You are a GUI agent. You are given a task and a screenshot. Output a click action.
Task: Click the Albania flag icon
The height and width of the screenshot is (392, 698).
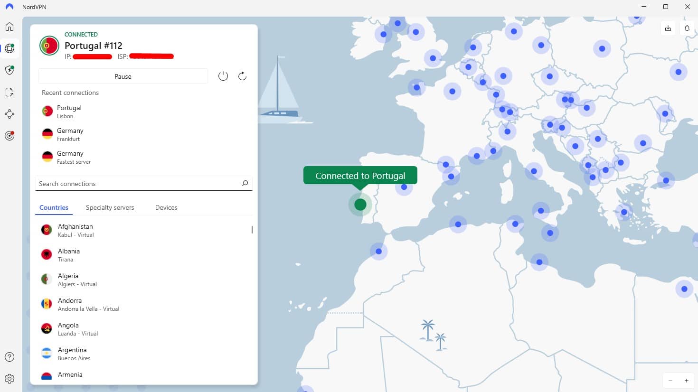click(x=47, y=255)
